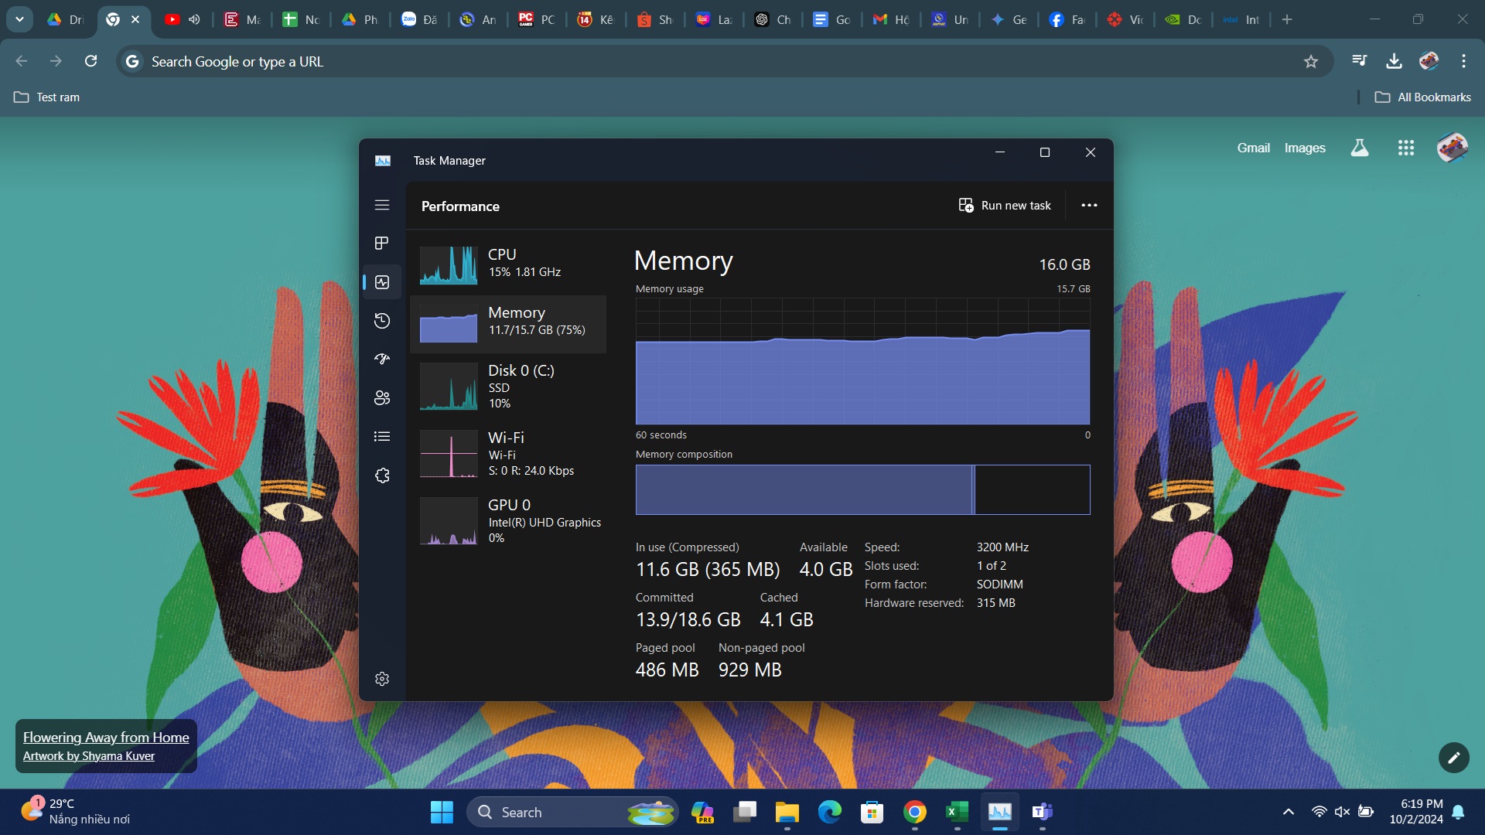The image size is (1485, 835).
Task: Select the Memory performance entry
Action: (x=508, y=324)
